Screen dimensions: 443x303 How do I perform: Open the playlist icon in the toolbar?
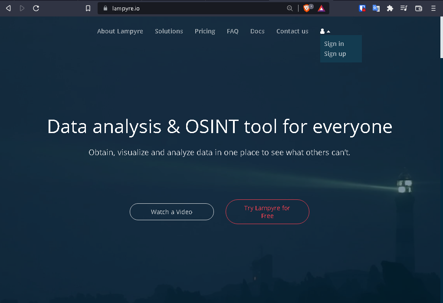click(404, 8)
